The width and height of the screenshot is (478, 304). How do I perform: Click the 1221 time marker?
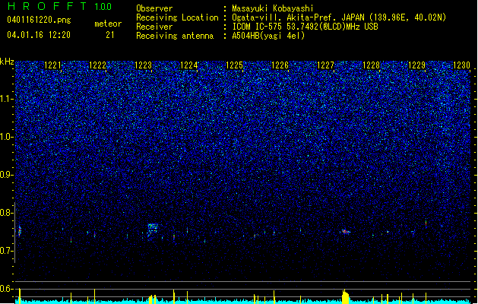pyautogui.click(x=52, y=65)
